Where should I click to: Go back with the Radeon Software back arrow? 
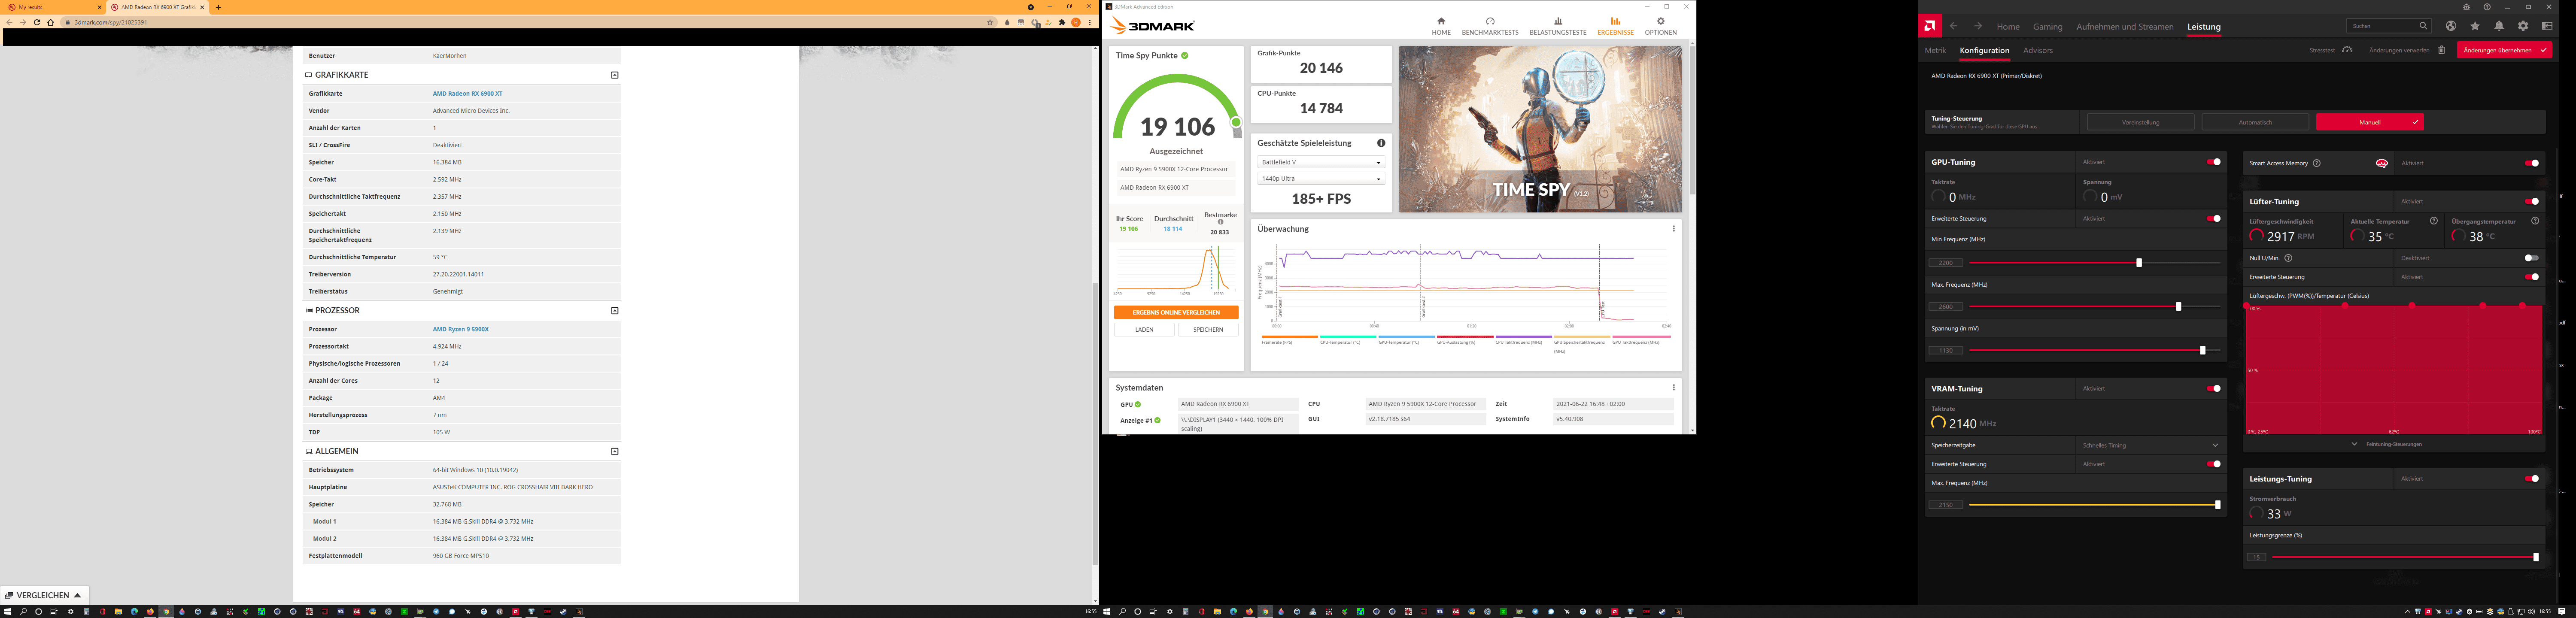(x=1953, y=26)
